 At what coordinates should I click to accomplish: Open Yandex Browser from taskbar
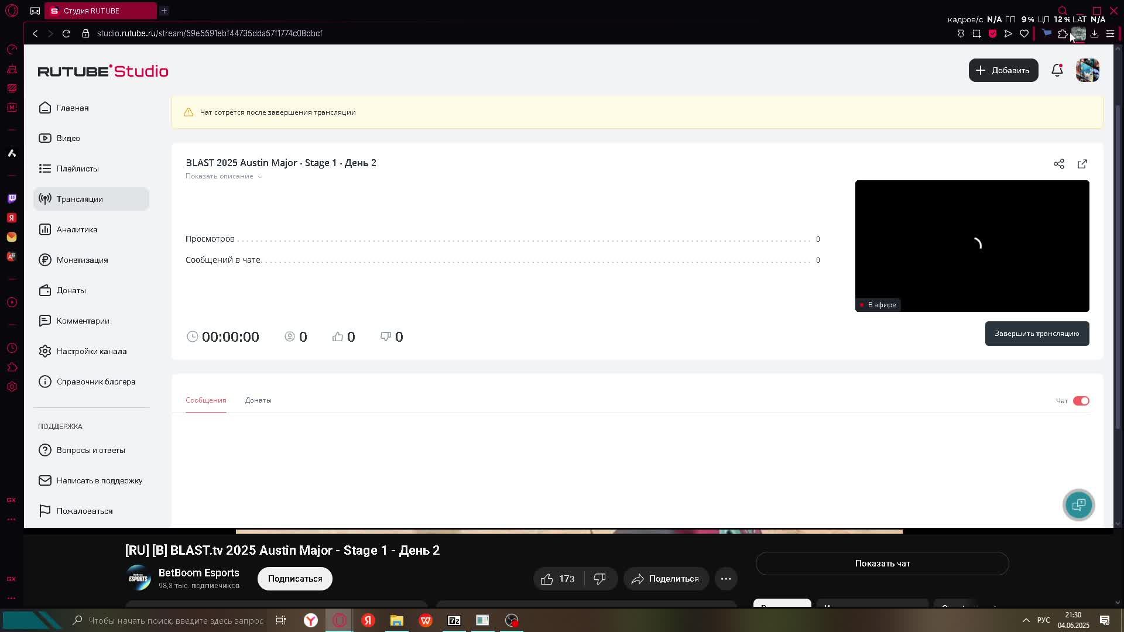pyautogui.click(x=311, y=620)
